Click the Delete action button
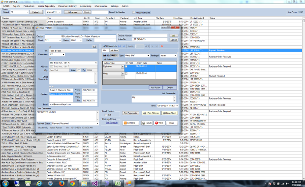305x187 pixels. tap(170, 88)
